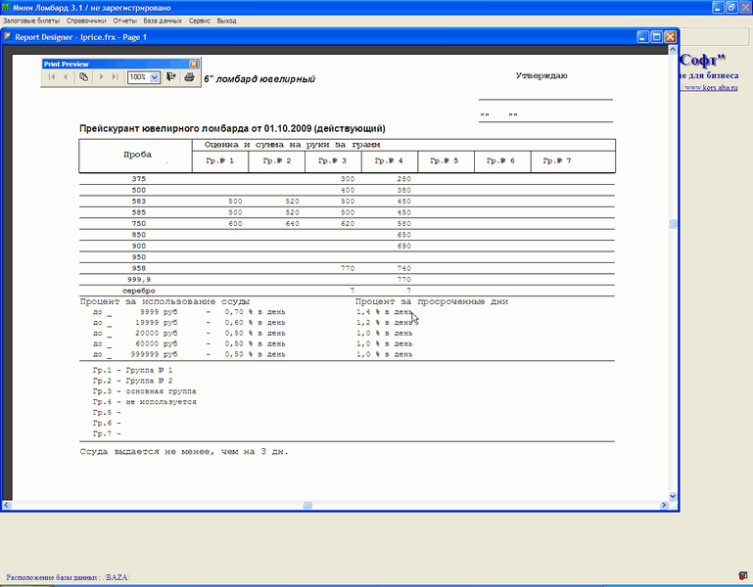The image size is (753, 587).
Task: Click the серебро row label
Action: (139, 291)
